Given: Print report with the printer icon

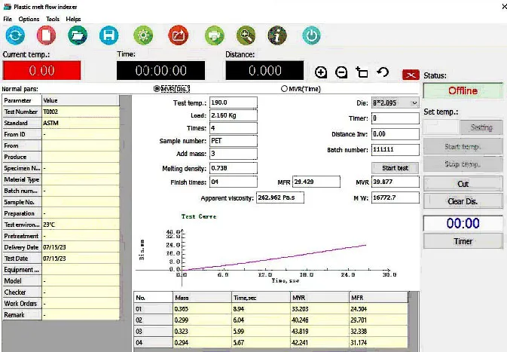Looking at the screenshot, I should pos(215,35).
